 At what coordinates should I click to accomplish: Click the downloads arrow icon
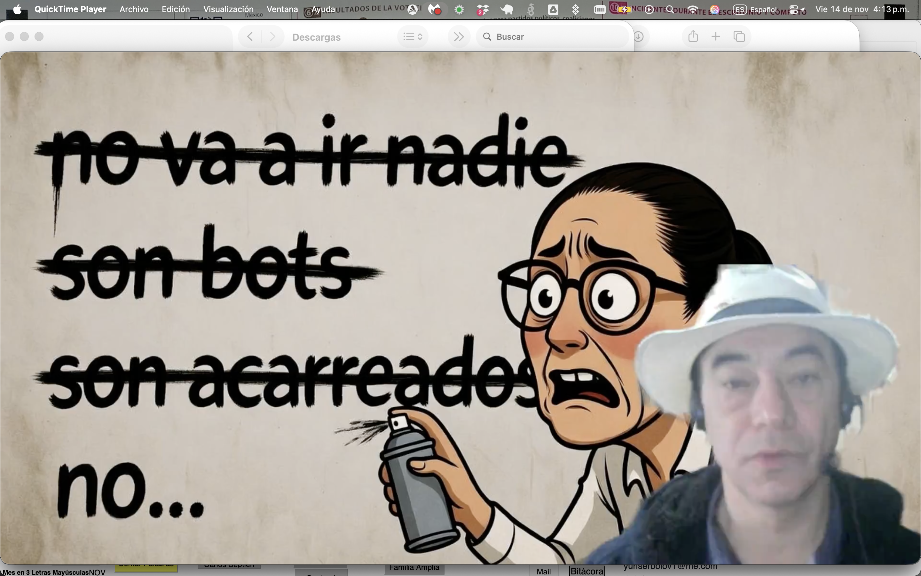click(639, 36)
